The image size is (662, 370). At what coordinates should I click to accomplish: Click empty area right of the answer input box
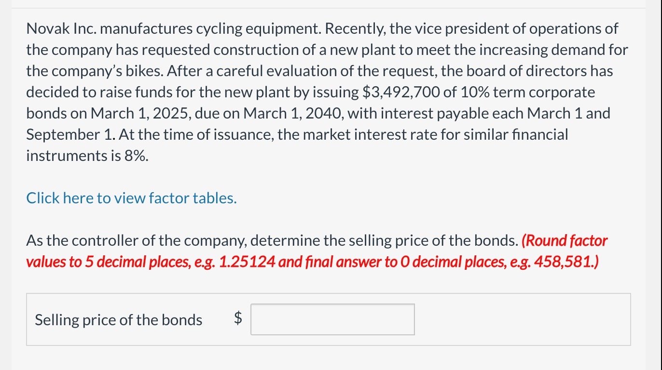[x=521, y=319]
